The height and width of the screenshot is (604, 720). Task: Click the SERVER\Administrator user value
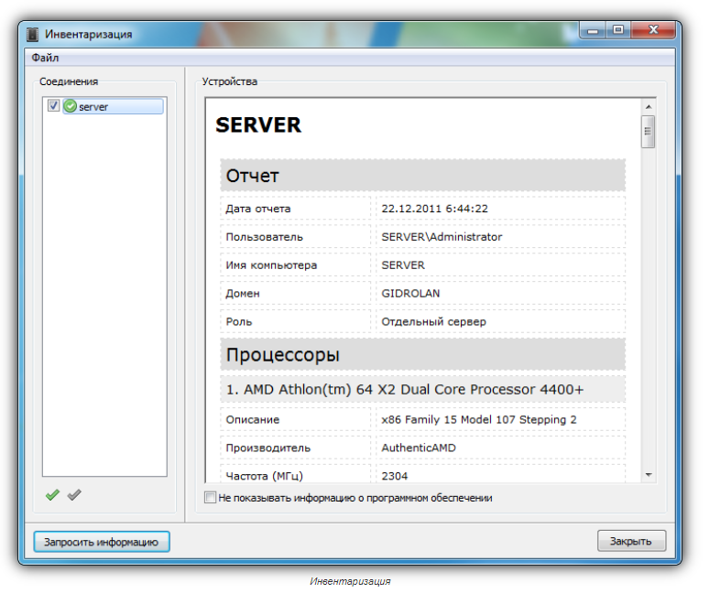[442, 237]
